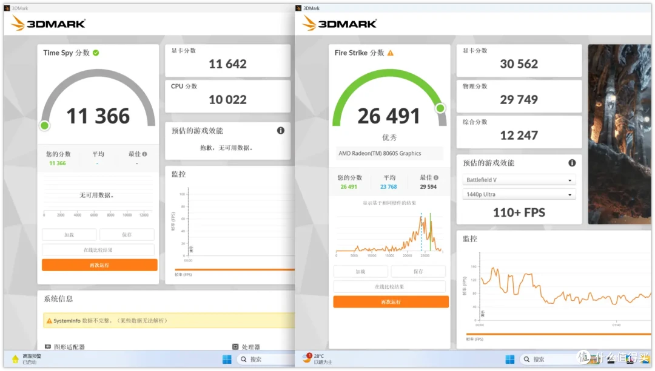Click orange 再次运行 button in Fire Strike window
Screen dimensions: 655x371
[391, 302]
